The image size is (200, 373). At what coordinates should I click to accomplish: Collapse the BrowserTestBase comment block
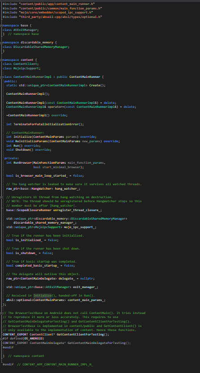[x=1, y=313]
